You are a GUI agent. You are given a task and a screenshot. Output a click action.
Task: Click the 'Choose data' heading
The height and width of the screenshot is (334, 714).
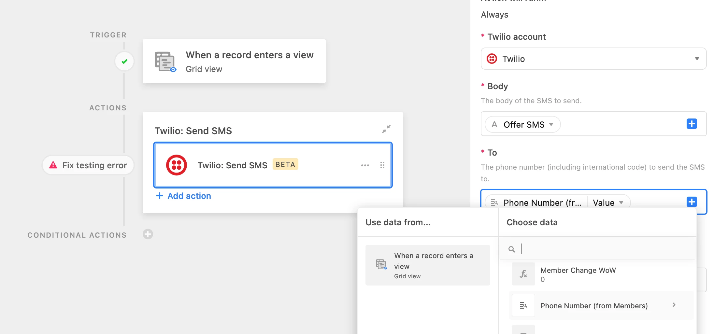tap(532, 222)
